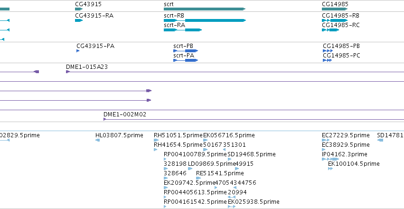Select the RH51051.5prime EST marker

pos(156,140)
